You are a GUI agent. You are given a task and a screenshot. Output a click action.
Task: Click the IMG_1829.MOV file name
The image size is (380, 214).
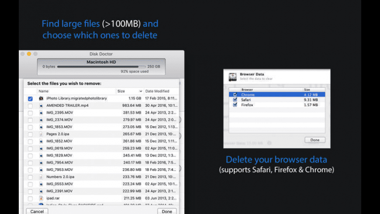pos(59,155)
